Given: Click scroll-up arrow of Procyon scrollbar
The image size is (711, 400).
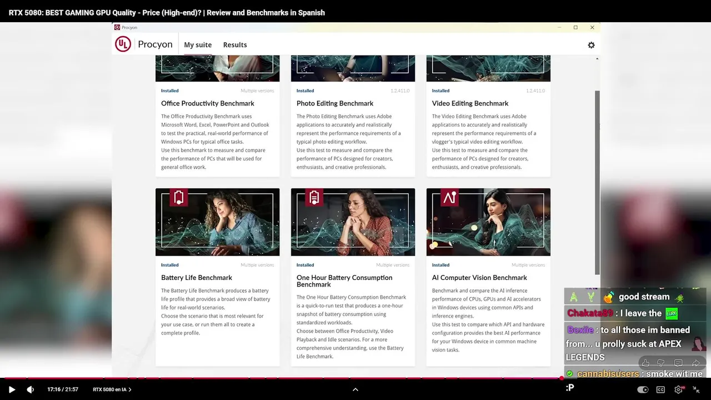Looking at the screenshot, I should tap(597, 59).
